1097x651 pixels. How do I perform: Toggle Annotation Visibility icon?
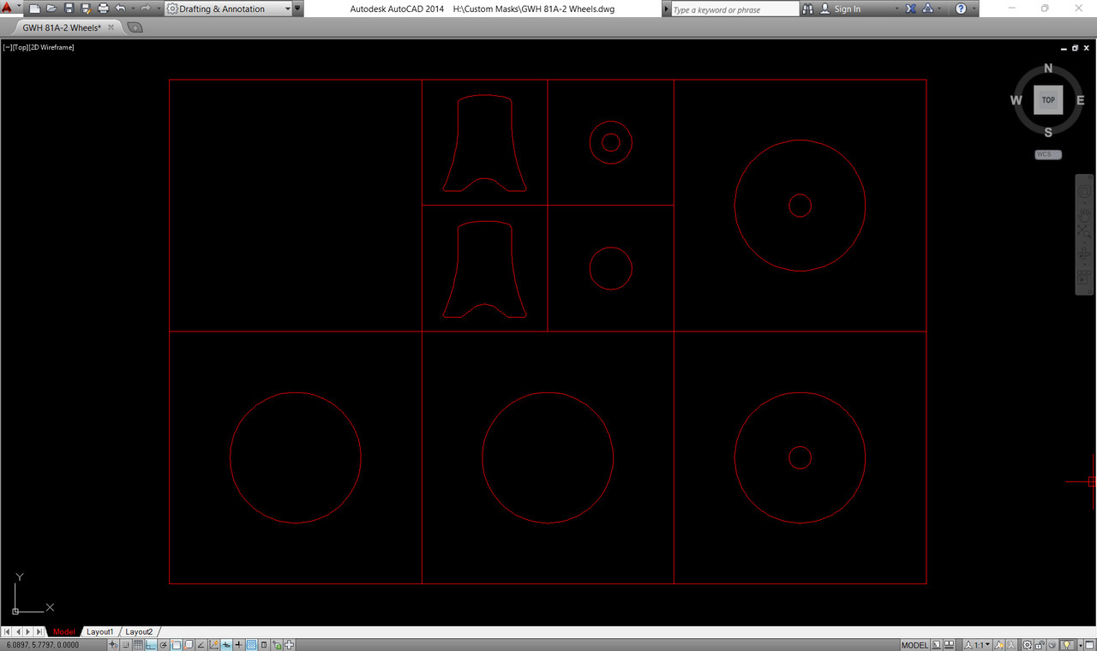click(998, 645)
